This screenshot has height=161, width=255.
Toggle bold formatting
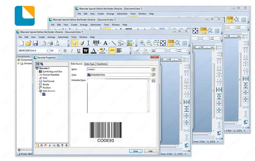[65, 51]
